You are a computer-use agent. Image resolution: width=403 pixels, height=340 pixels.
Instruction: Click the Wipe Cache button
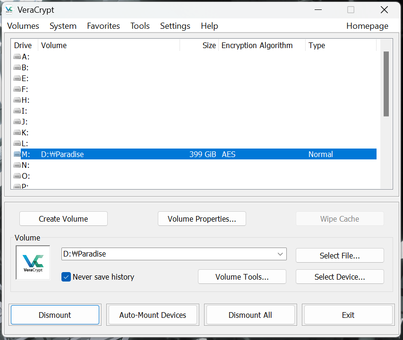340,219
